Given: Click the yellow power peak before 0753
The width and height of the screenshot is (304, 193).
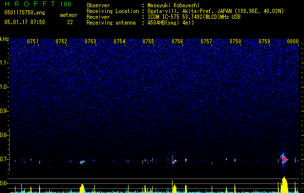Looking at the screenshot, I should click(x=82, y=188).
